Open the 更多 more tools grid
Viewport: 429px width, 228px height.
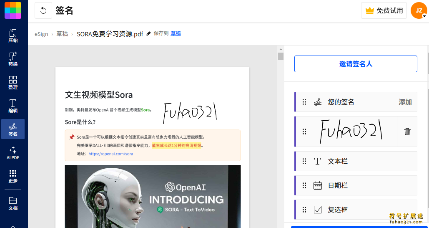coord(13,176)
